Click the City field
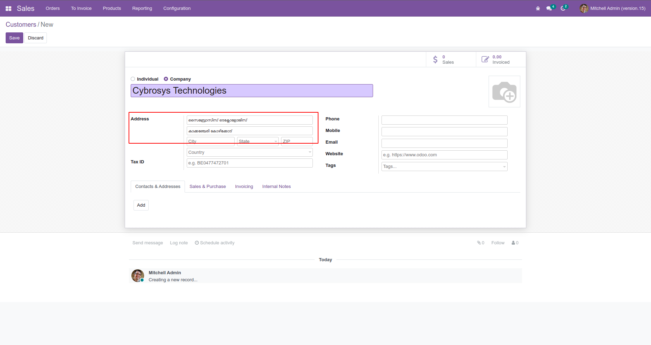Screen dimensions: 651x345 211,141
